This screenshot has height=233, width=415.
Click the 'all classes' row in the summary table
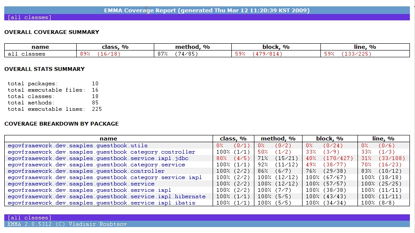[x=26, y=54]
